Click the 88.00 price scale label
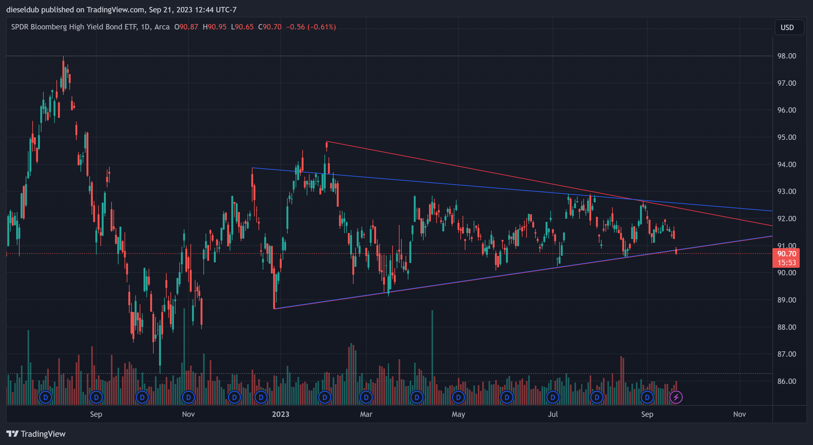Image resolution: width=813 pixels, height=445 pixels. click(x=787, y=327)
